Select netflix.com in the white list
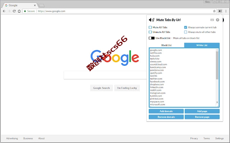 (156, 53)
